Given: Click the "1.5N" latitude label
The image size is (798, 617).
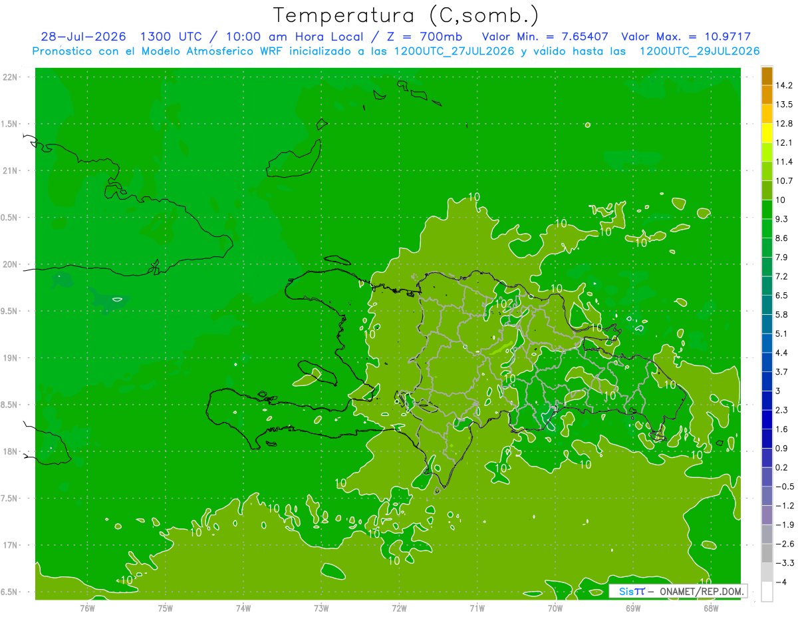Looking at the screenshot, I should click(x=10, y=124).
